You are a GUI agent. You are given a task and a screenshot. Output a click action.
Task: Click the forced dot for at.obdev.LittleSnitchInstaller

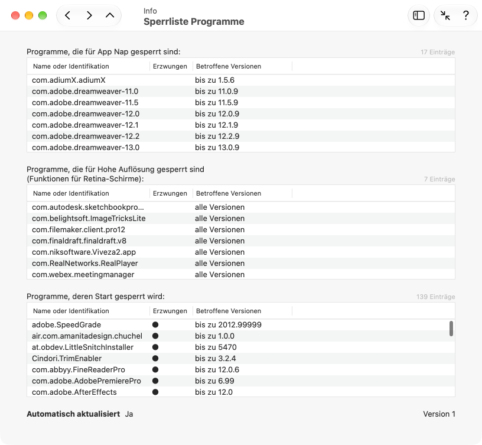click(x=155, y=347)
